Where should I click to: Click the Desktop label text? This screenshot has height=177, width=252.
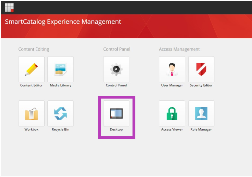coord(116,130)
